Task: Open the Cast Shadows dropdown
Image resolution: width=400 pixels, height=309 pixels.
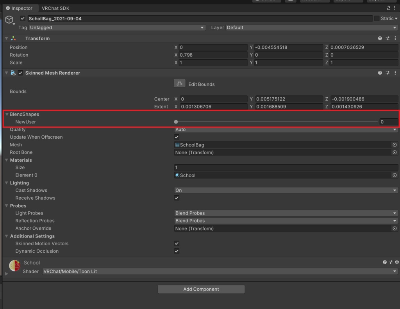Action: (x=286, y=190)
